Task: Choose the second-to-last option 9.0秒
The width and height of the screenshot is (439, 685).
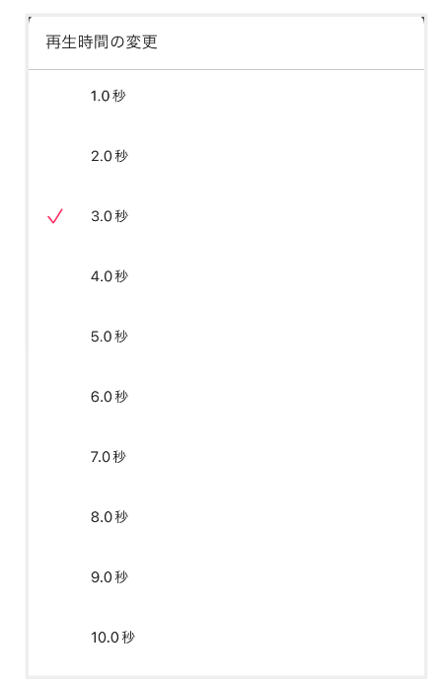Action: click(226, 577)
